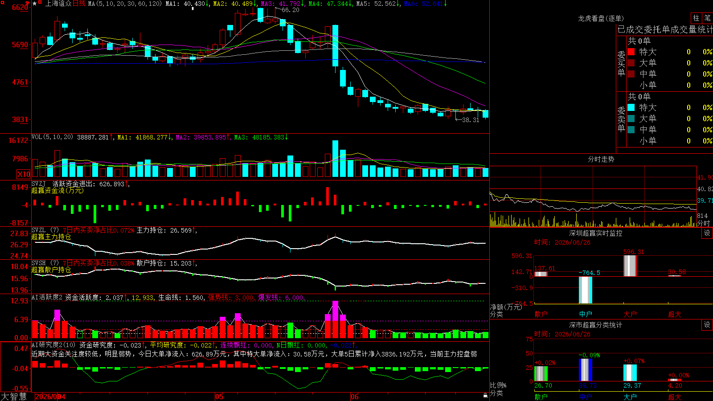Screen dimensions: 713x401
Task: Click the SVZL indicator name
Action: (x=39, y=230)
